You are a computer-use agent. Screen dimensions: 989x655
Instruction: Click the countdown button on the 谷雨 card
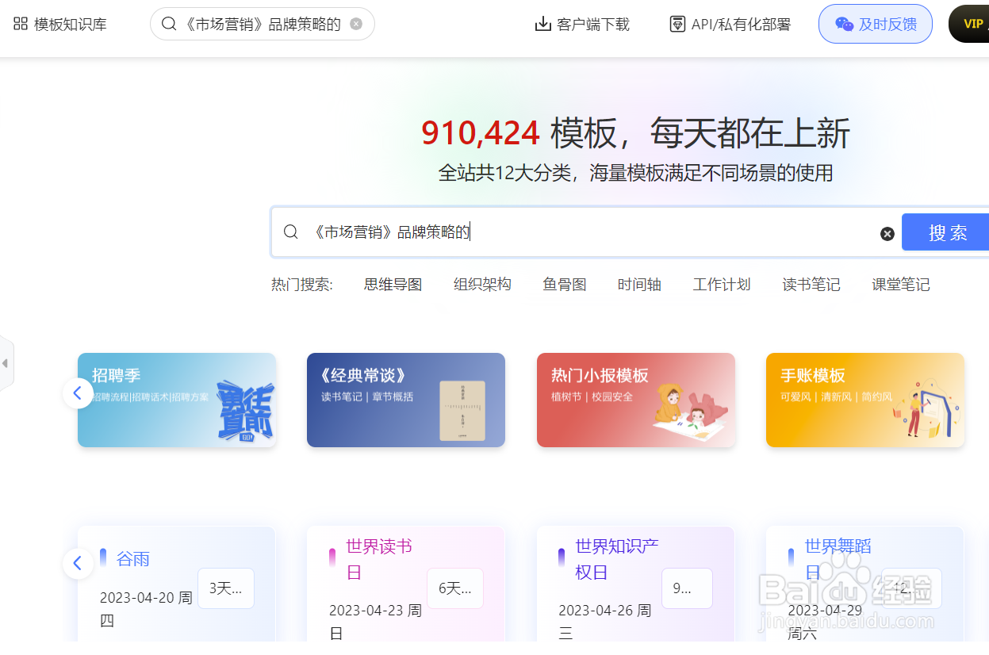click(x=225, y=588)
